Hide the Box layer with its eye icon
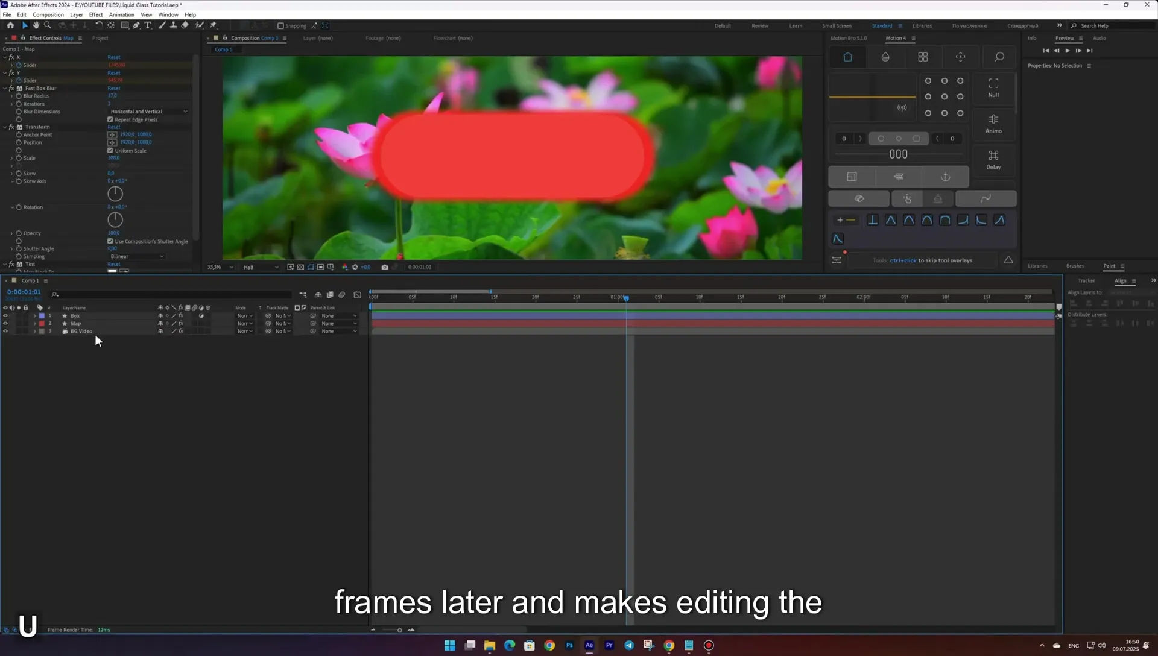 pos(5,315)
